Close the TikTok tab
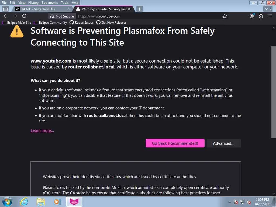 coord(68,9)
